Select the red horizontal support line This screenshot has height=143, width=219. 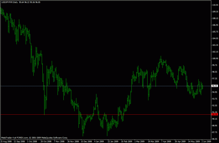click(105, 114)
